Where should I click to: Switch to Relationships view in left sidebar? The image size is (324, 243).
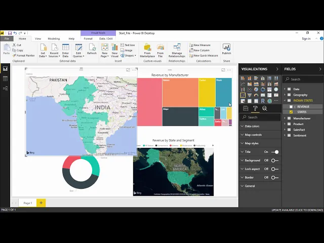point(5,89)
